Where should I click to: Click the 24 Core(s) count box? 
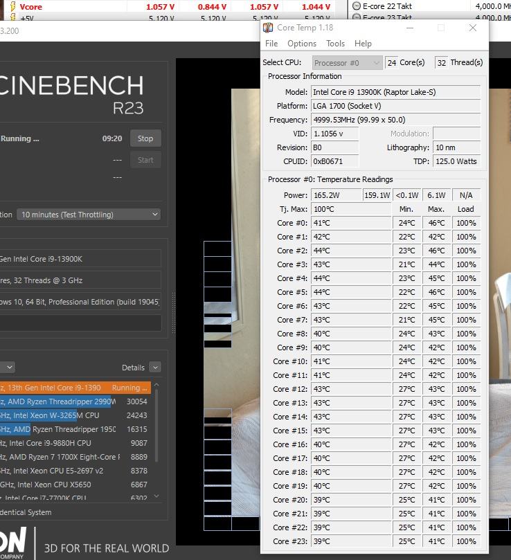392,63
